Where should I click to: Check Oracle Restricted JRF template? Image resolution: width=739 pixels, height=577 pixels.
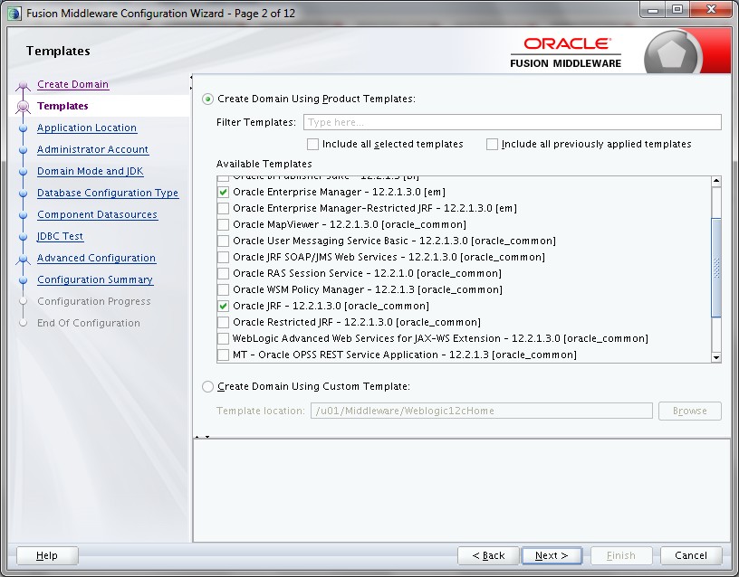(x=223, y=322)
